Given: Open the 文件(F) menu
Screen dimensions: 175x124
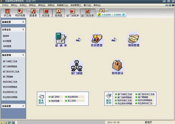Looking at the screenshot, I should [5, 5].
